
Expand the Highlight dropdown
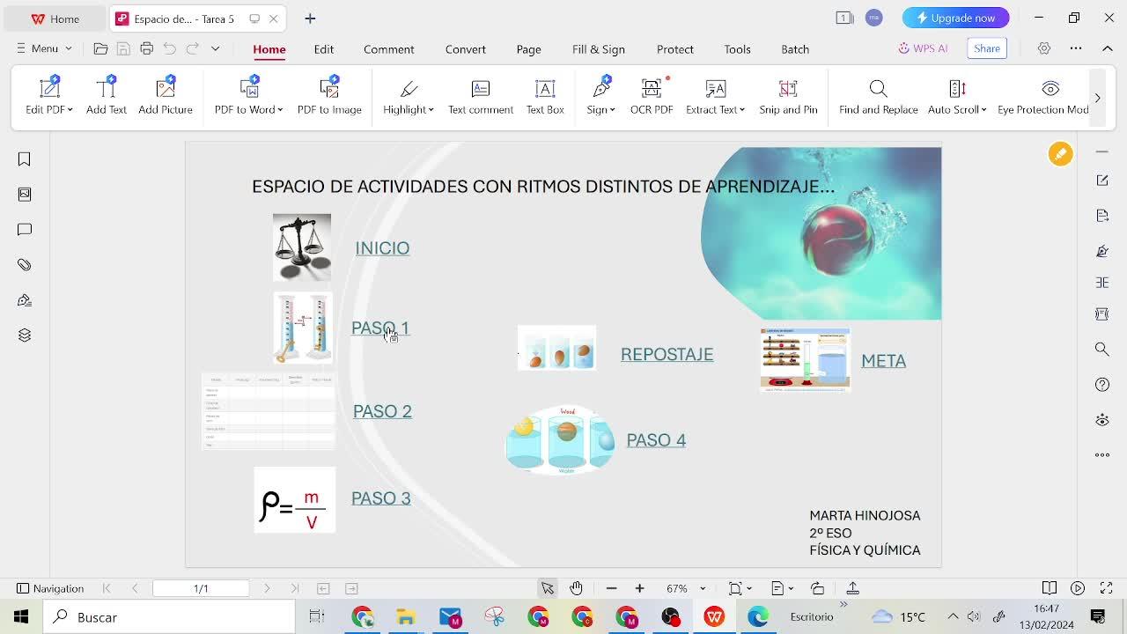pyautogui.click(x=431, y=110)
